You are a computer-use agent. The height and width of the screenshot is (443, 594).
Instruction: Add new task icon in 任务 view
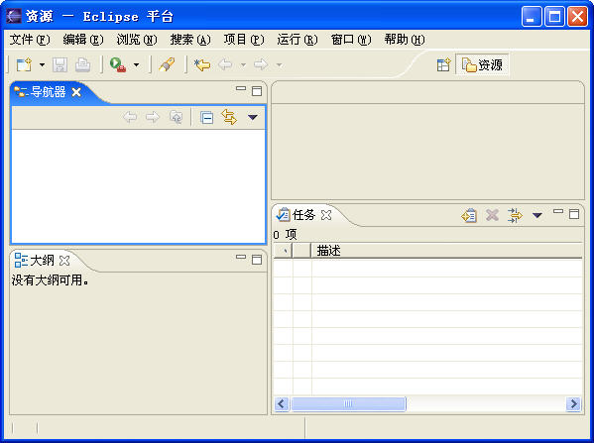469,215
